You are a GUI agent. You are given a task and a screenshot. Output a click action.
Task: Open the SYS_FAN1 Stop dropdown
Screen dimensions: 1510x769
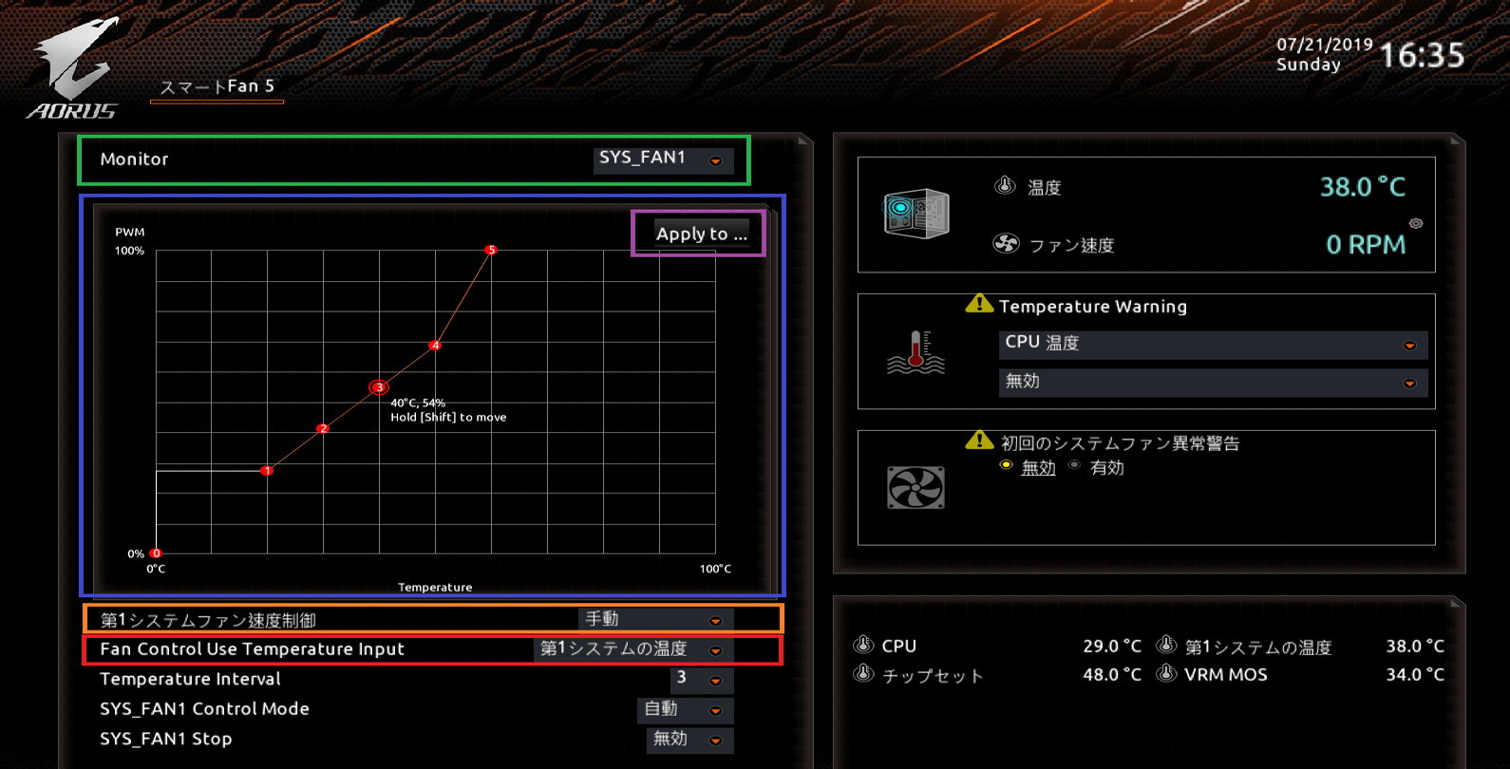click(x=689, y=740)
